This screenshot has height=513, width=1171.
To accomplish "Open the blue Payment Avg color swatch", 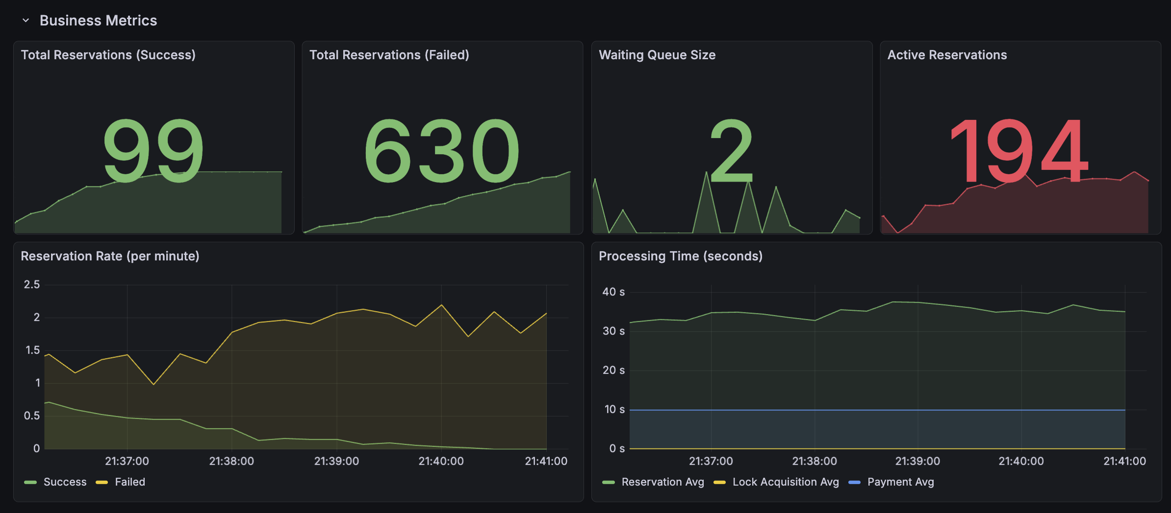I will tap(854, 483).
